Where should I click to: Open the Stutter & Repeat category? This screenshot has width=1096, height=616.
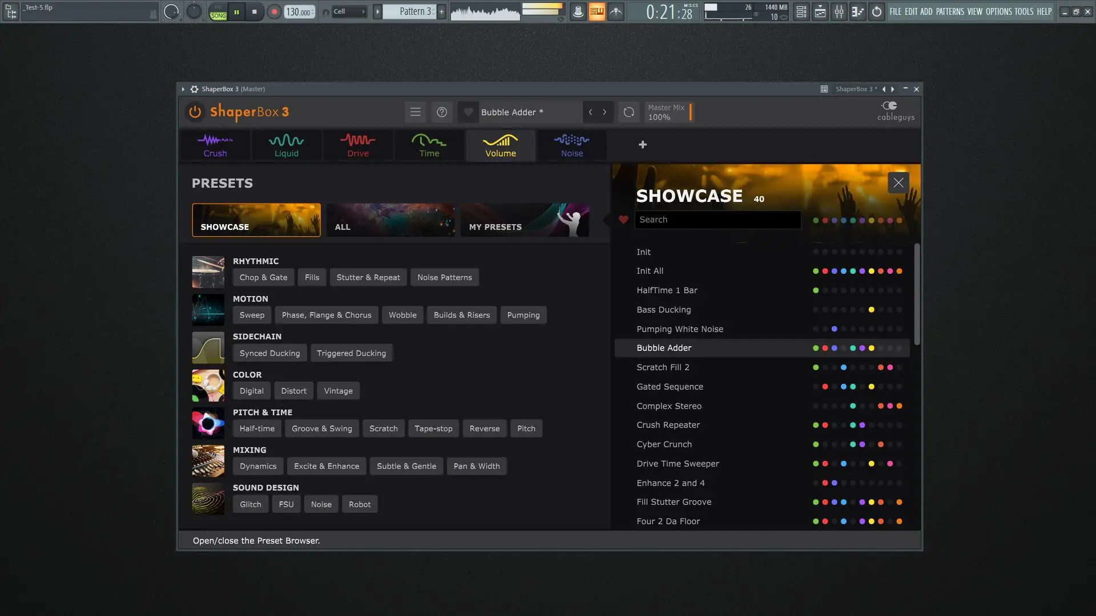pyautogui.click(x=368, y=277)
